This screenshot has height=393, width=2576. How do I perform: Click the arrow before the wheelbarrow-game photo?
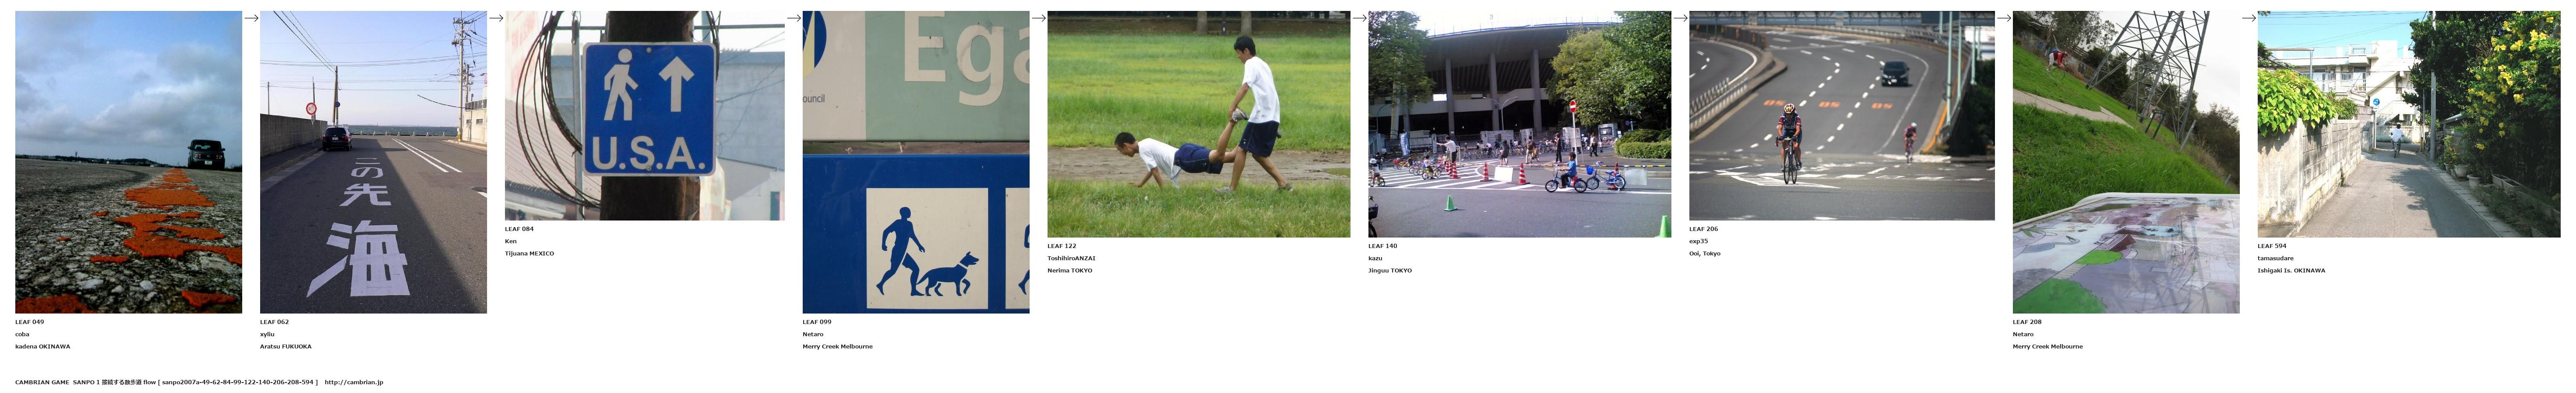coord(1039,18)
